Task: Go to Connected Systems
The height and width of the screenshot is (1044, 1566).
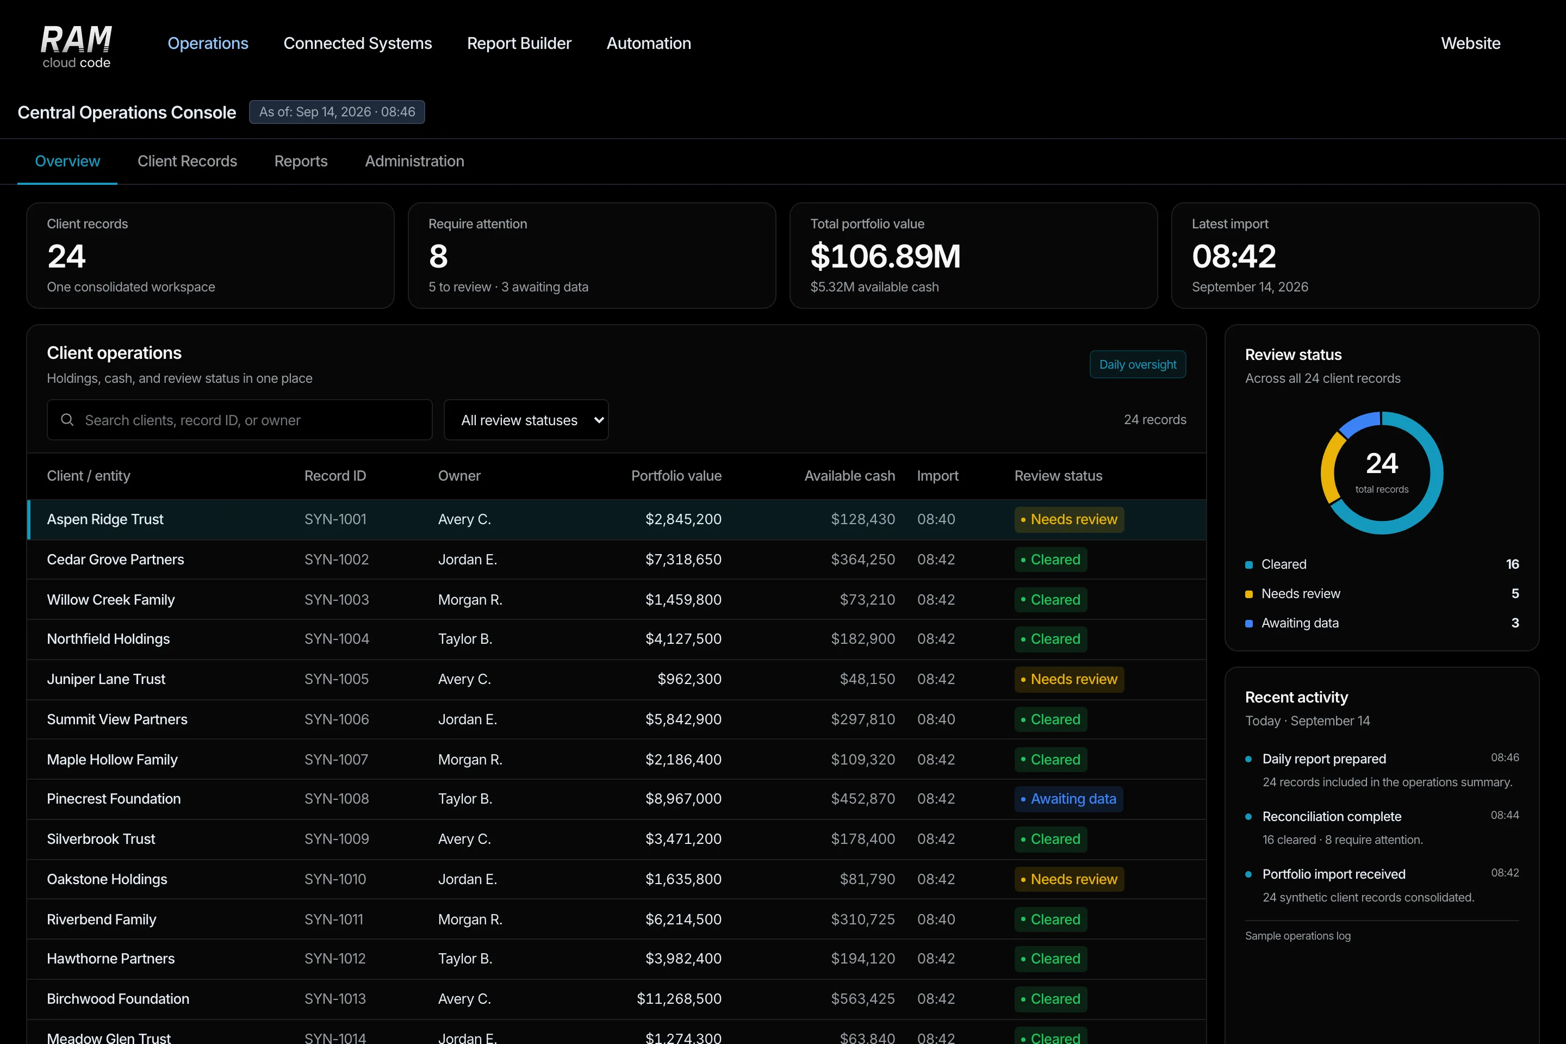Action: tap(358, 43)
